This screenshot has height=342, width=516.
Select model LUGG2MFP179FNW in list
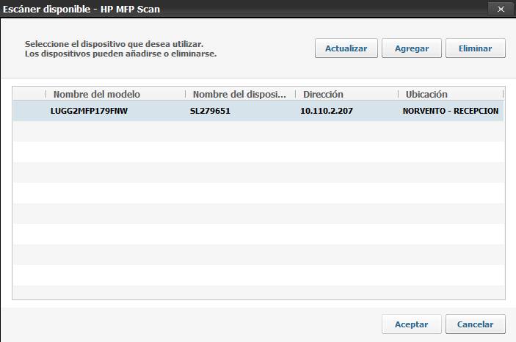coord(90,111)
